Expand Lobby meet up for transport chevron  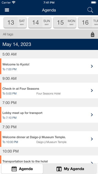pos(92,115)
